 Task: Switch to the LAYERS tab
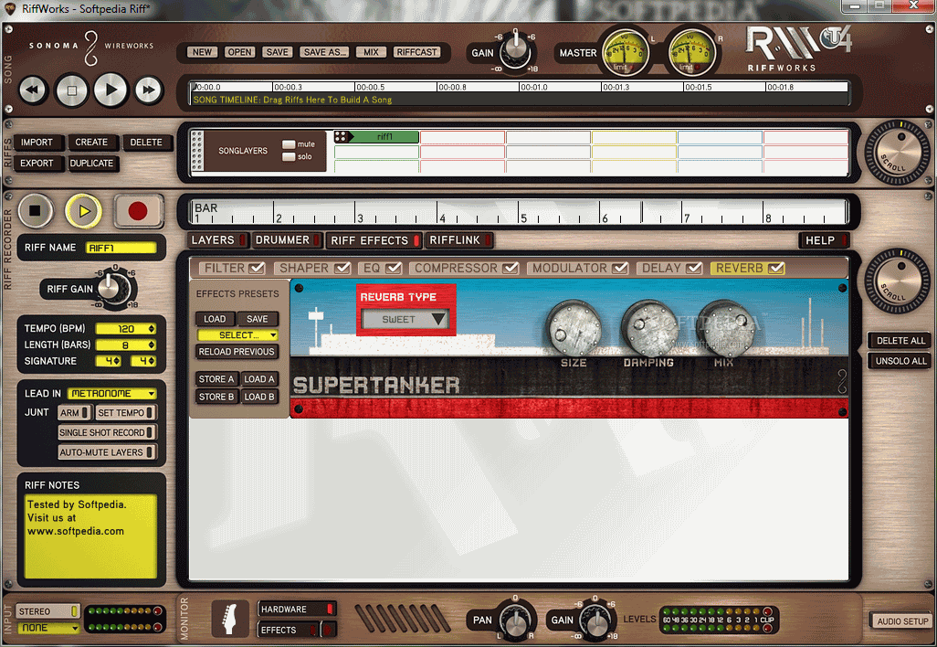point(218,239)
